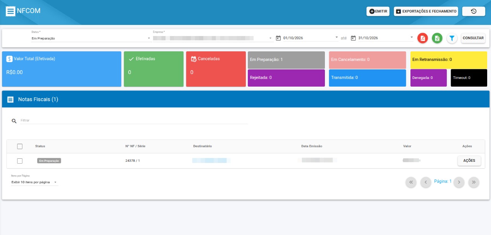The width and height of the screenshot is (491, 235).
Task: Click the EMITIR button
Action: click(378, 12)
